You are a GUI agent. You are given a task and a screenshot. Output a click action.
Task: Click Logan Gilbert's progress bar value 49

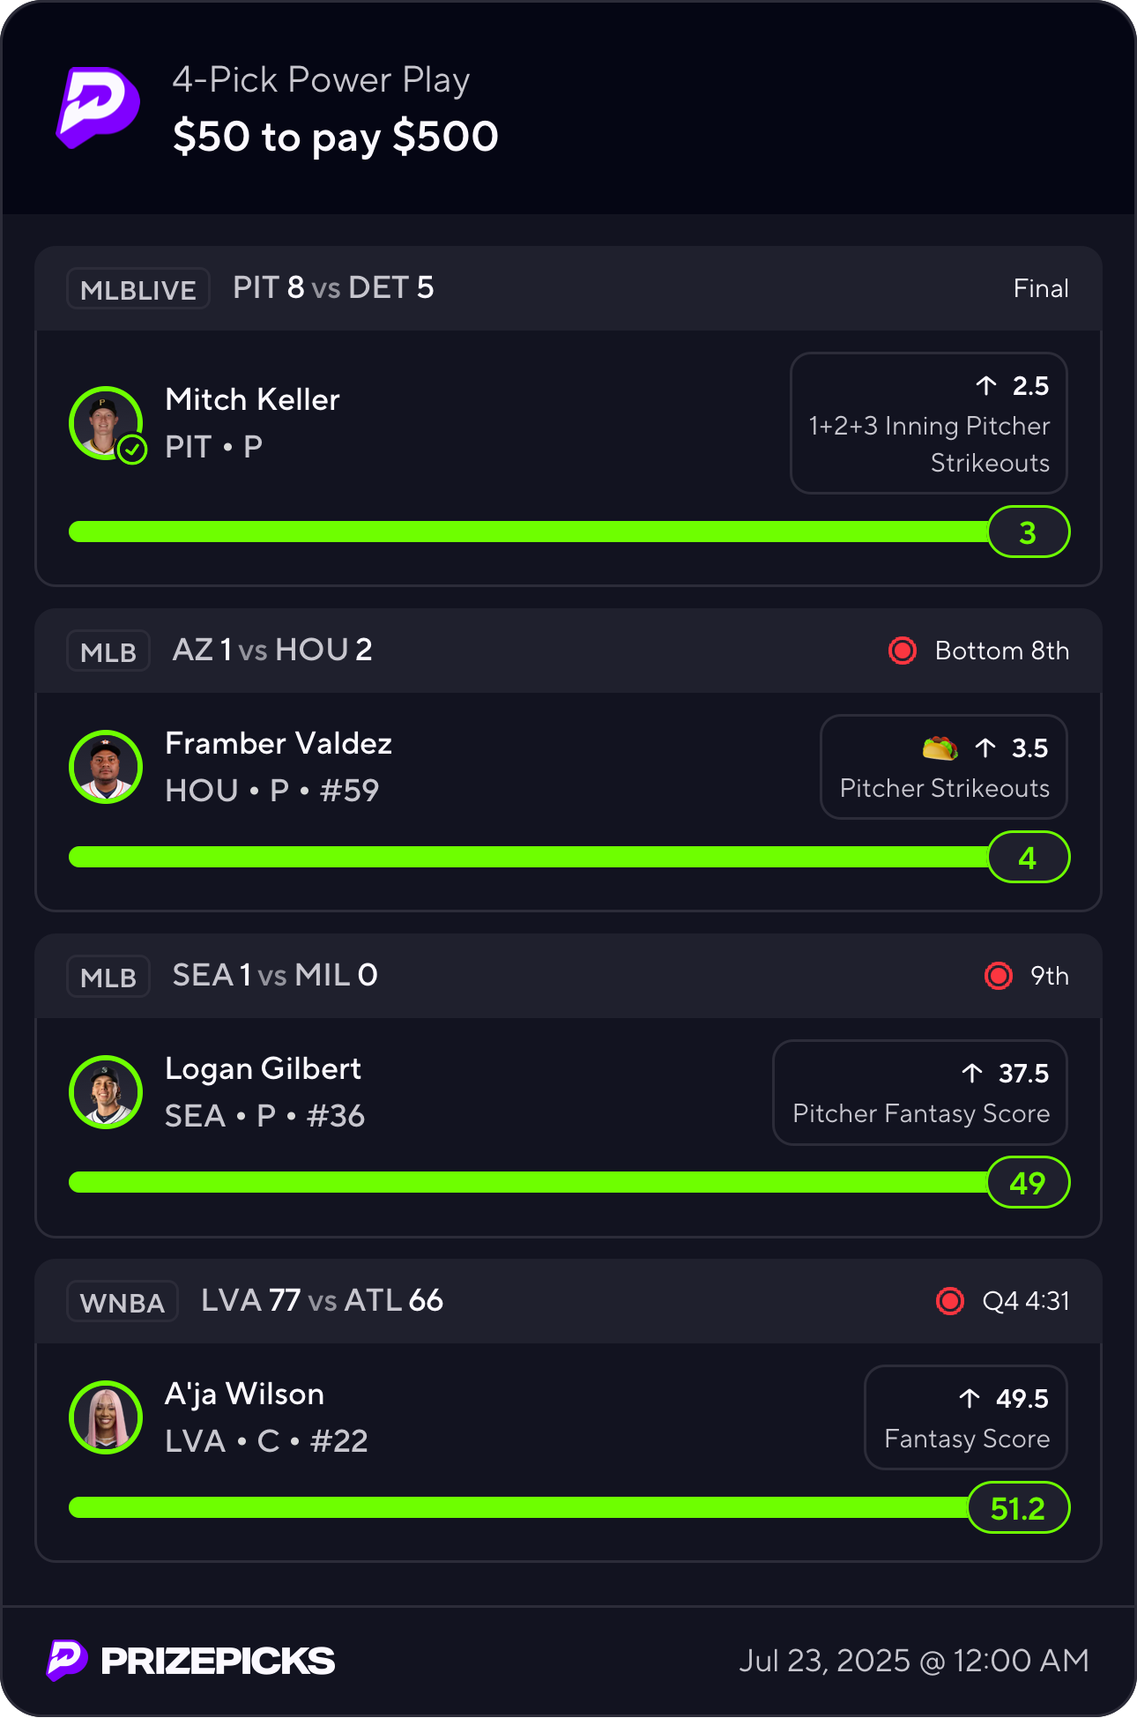point(1028,1183)
